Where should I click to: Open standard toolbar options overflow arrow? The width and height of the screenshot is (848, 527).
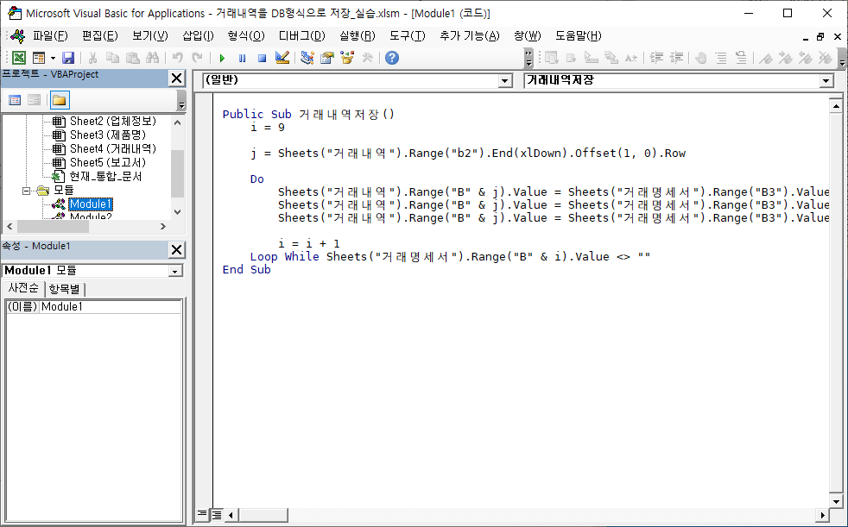tap(528, 59)
